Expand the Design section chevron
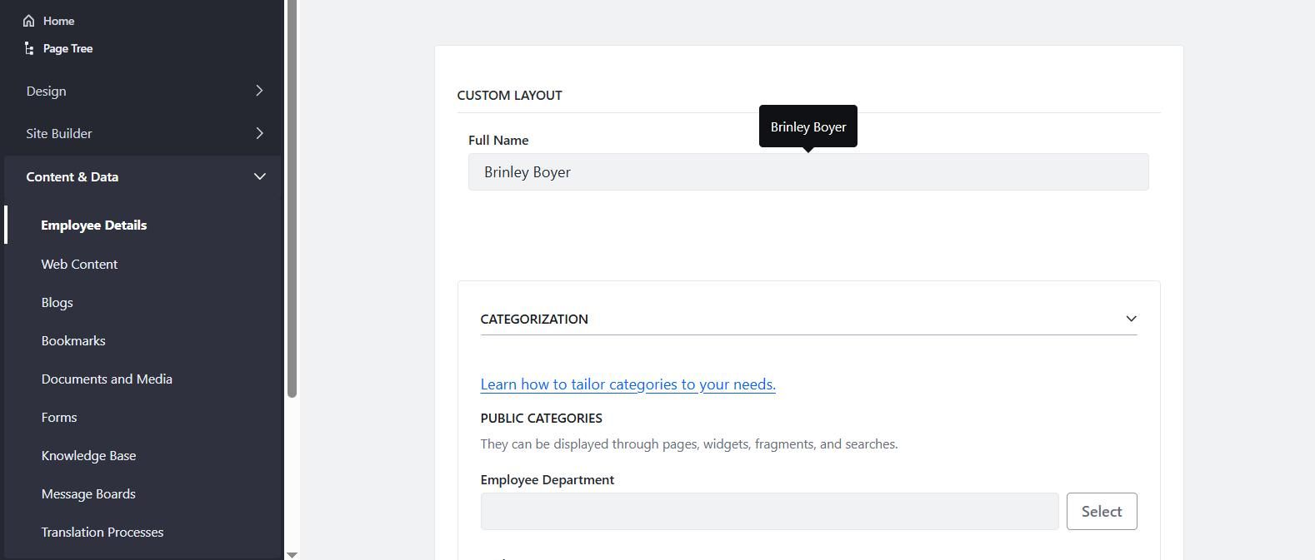 (x=259, y=91)
